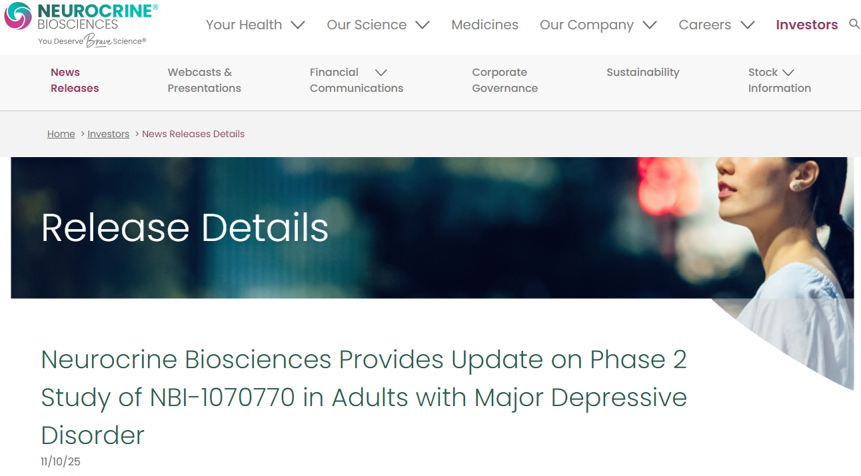Click the Your Health menu label
This screenshot has height=476, width=861.
point(243,25)
